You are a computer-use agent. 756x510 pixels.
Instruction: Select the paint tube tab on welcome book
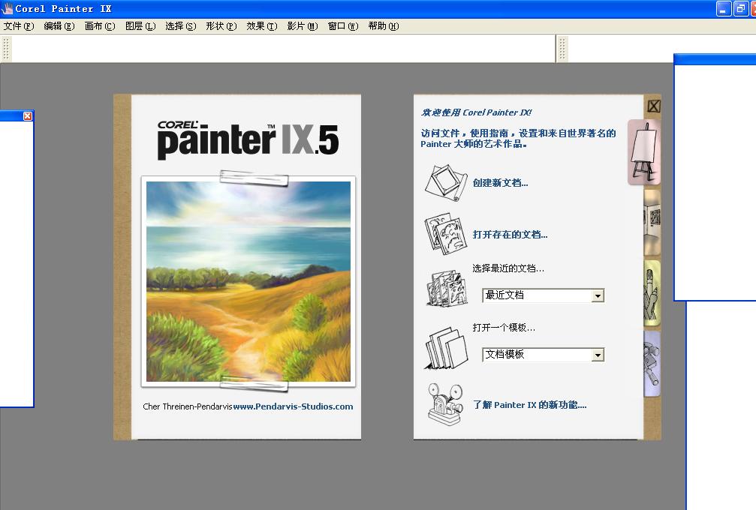[x=652, y=364]
